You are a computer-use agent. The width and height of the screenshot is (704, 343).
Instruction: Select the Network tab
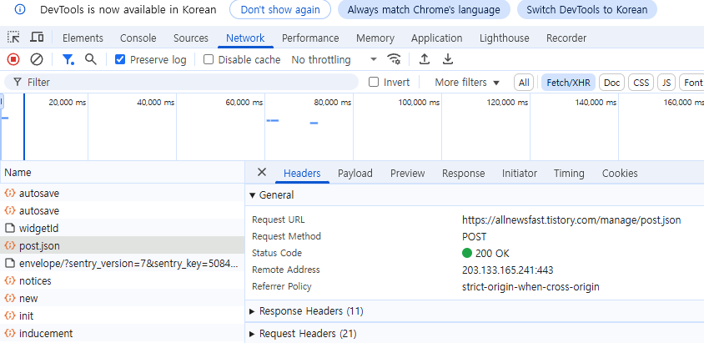click(245, 38)
